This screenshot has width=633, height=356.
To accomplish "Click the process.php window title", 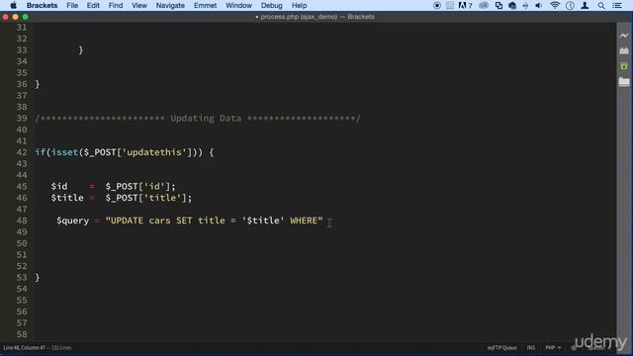I will [315, 17].
